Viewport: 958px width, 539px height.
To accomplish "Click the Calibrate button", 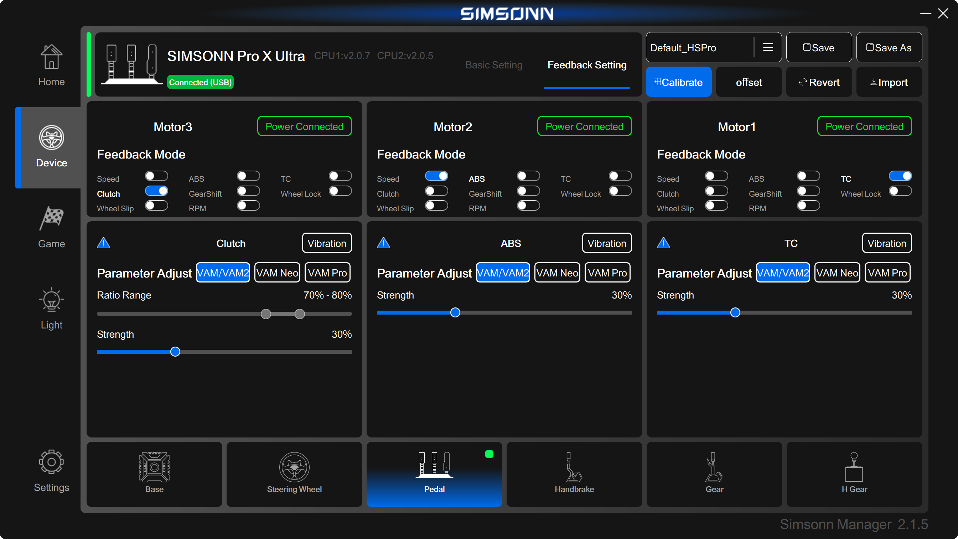I will pyautogui.click(x=678, y=82).
